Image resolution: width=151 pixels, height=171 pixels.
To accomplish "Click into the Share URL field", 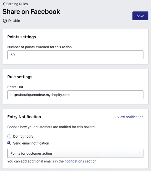I will click(75, 95).
